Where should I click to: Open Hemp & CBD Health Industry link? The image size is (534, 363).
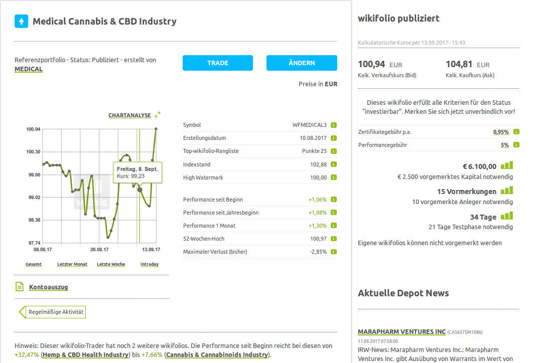click(x=85, y=355)
